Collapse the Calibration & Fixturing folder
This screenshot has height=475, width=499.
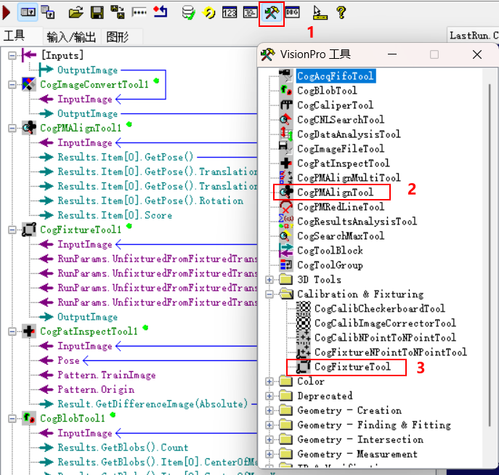click(269, 294)
